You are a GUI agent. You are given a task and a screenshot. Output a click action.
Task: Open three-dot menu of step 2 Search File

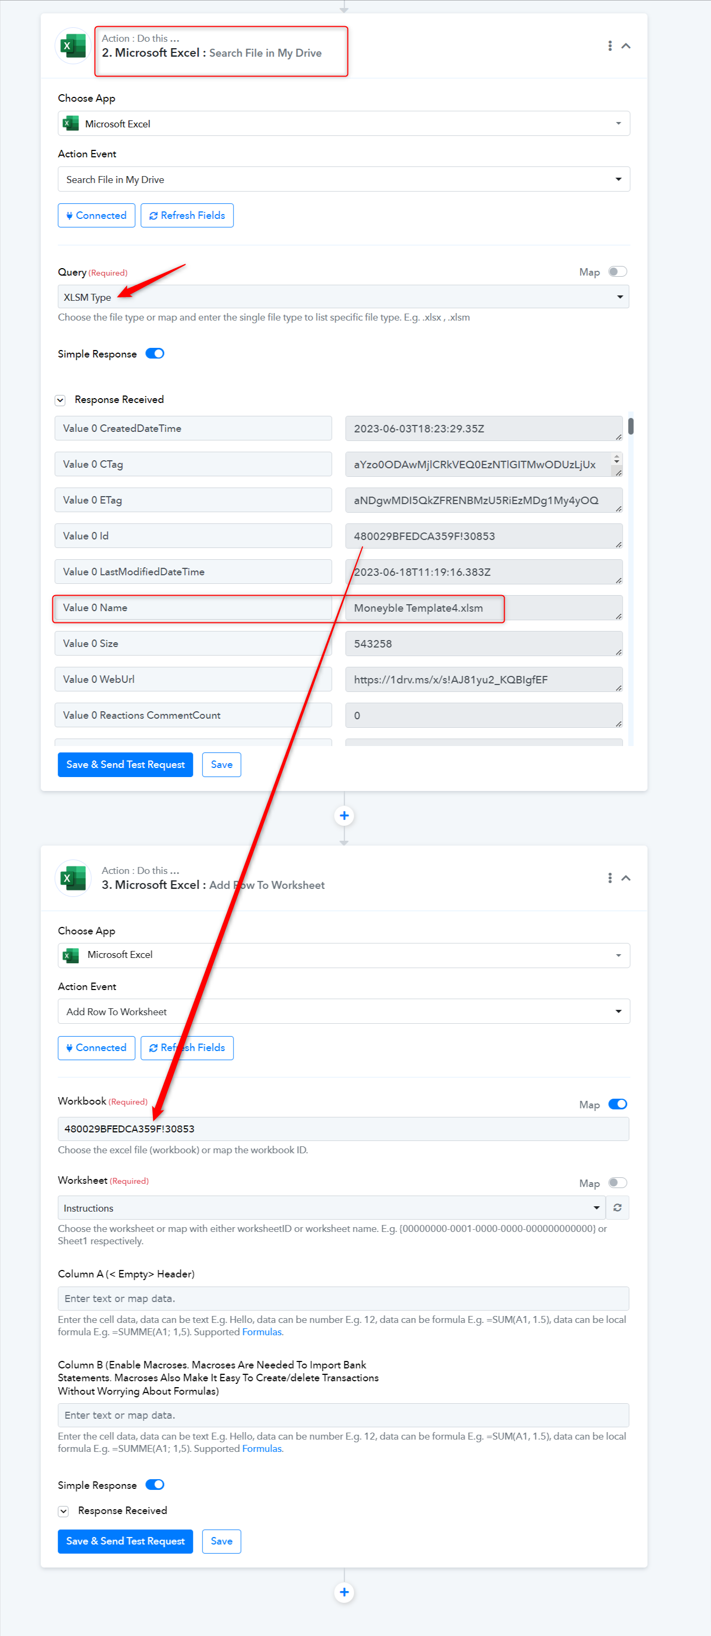tap(609, 45)
